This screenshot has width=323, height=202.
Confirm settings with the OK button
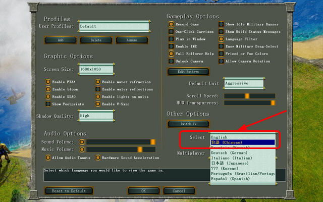(143, 191)
